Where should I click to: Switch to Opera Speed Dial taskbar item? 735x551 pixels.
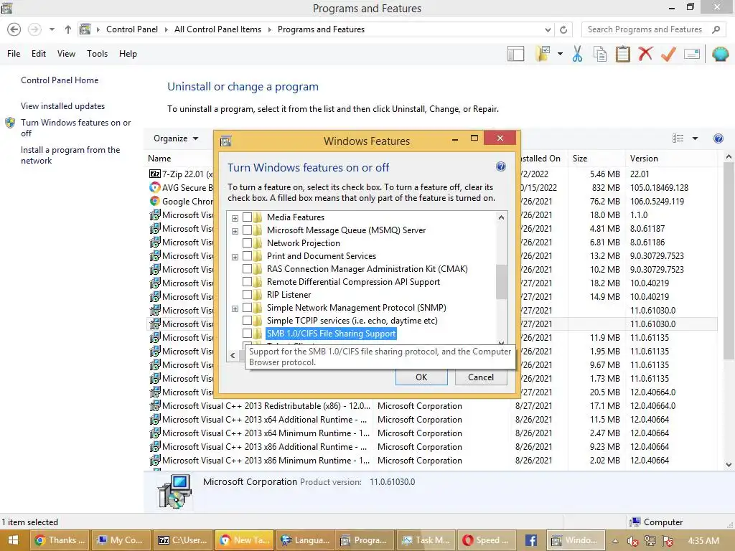(487, 540)
